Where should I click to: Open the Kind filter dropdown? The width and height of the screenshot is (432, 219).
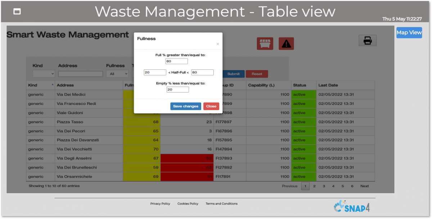tap(44, 74)
